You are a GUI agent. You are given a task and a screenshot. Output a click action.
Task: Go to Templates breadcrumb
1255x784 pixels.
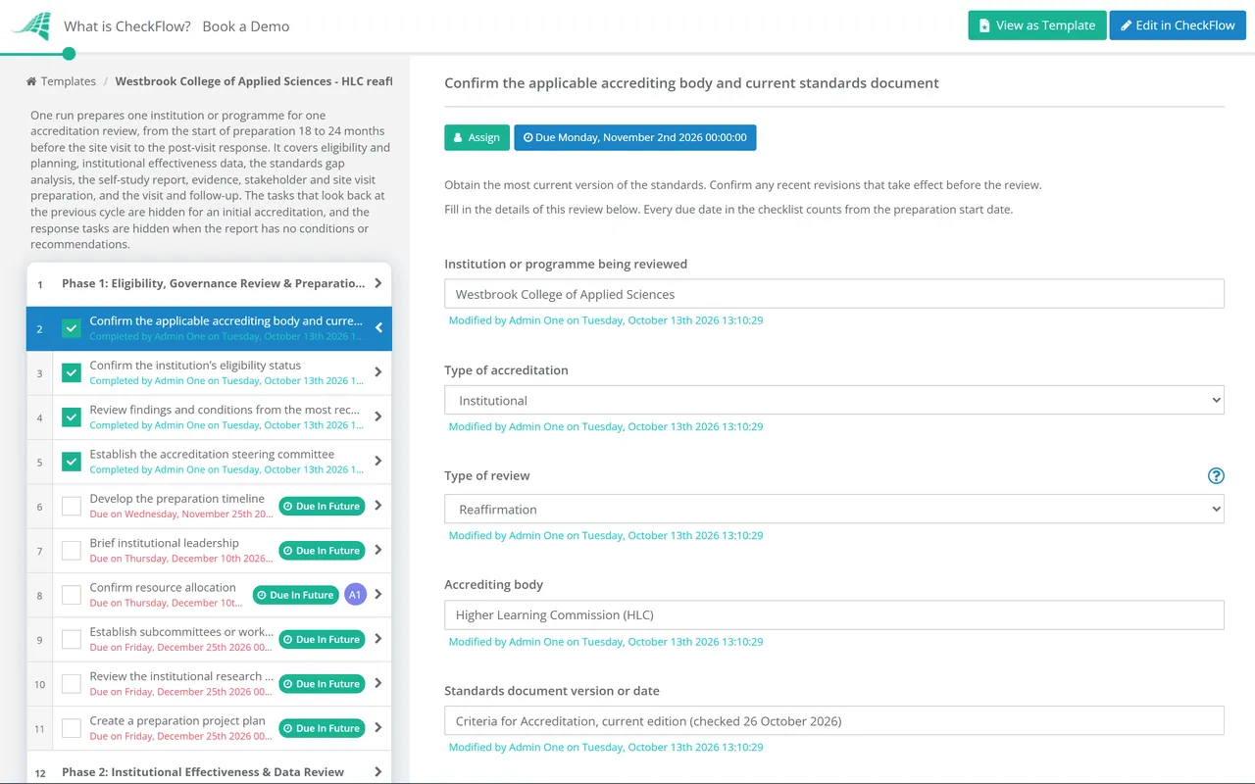pyautogui.click(x=69, y=81)
